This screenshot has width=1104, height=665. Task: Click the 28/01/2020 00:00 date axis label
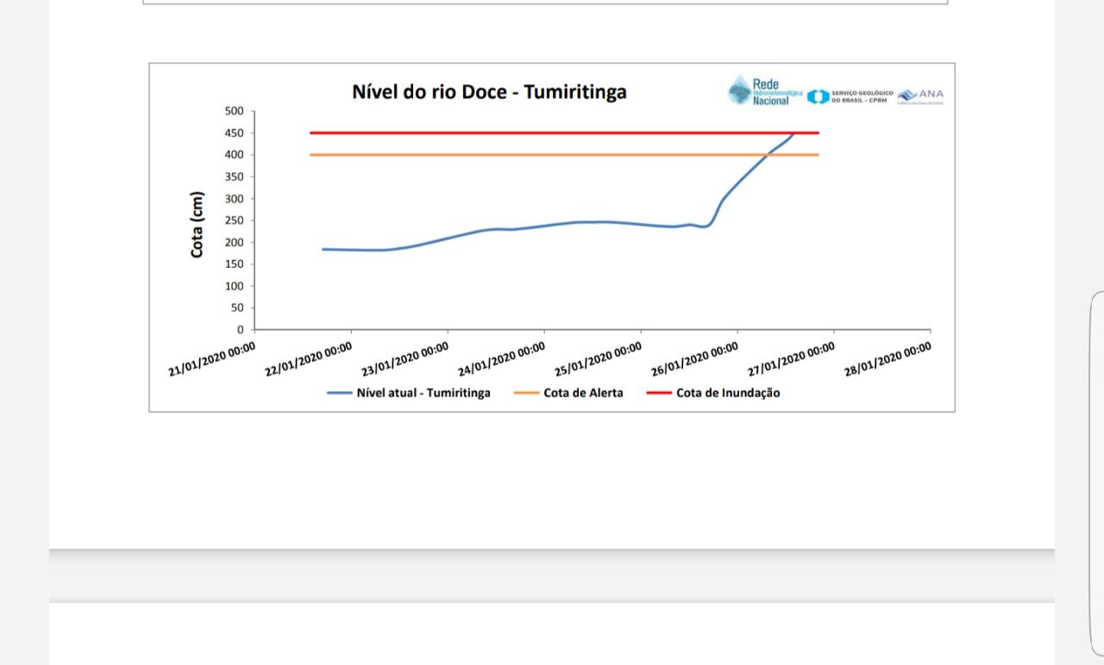(888, 359)
